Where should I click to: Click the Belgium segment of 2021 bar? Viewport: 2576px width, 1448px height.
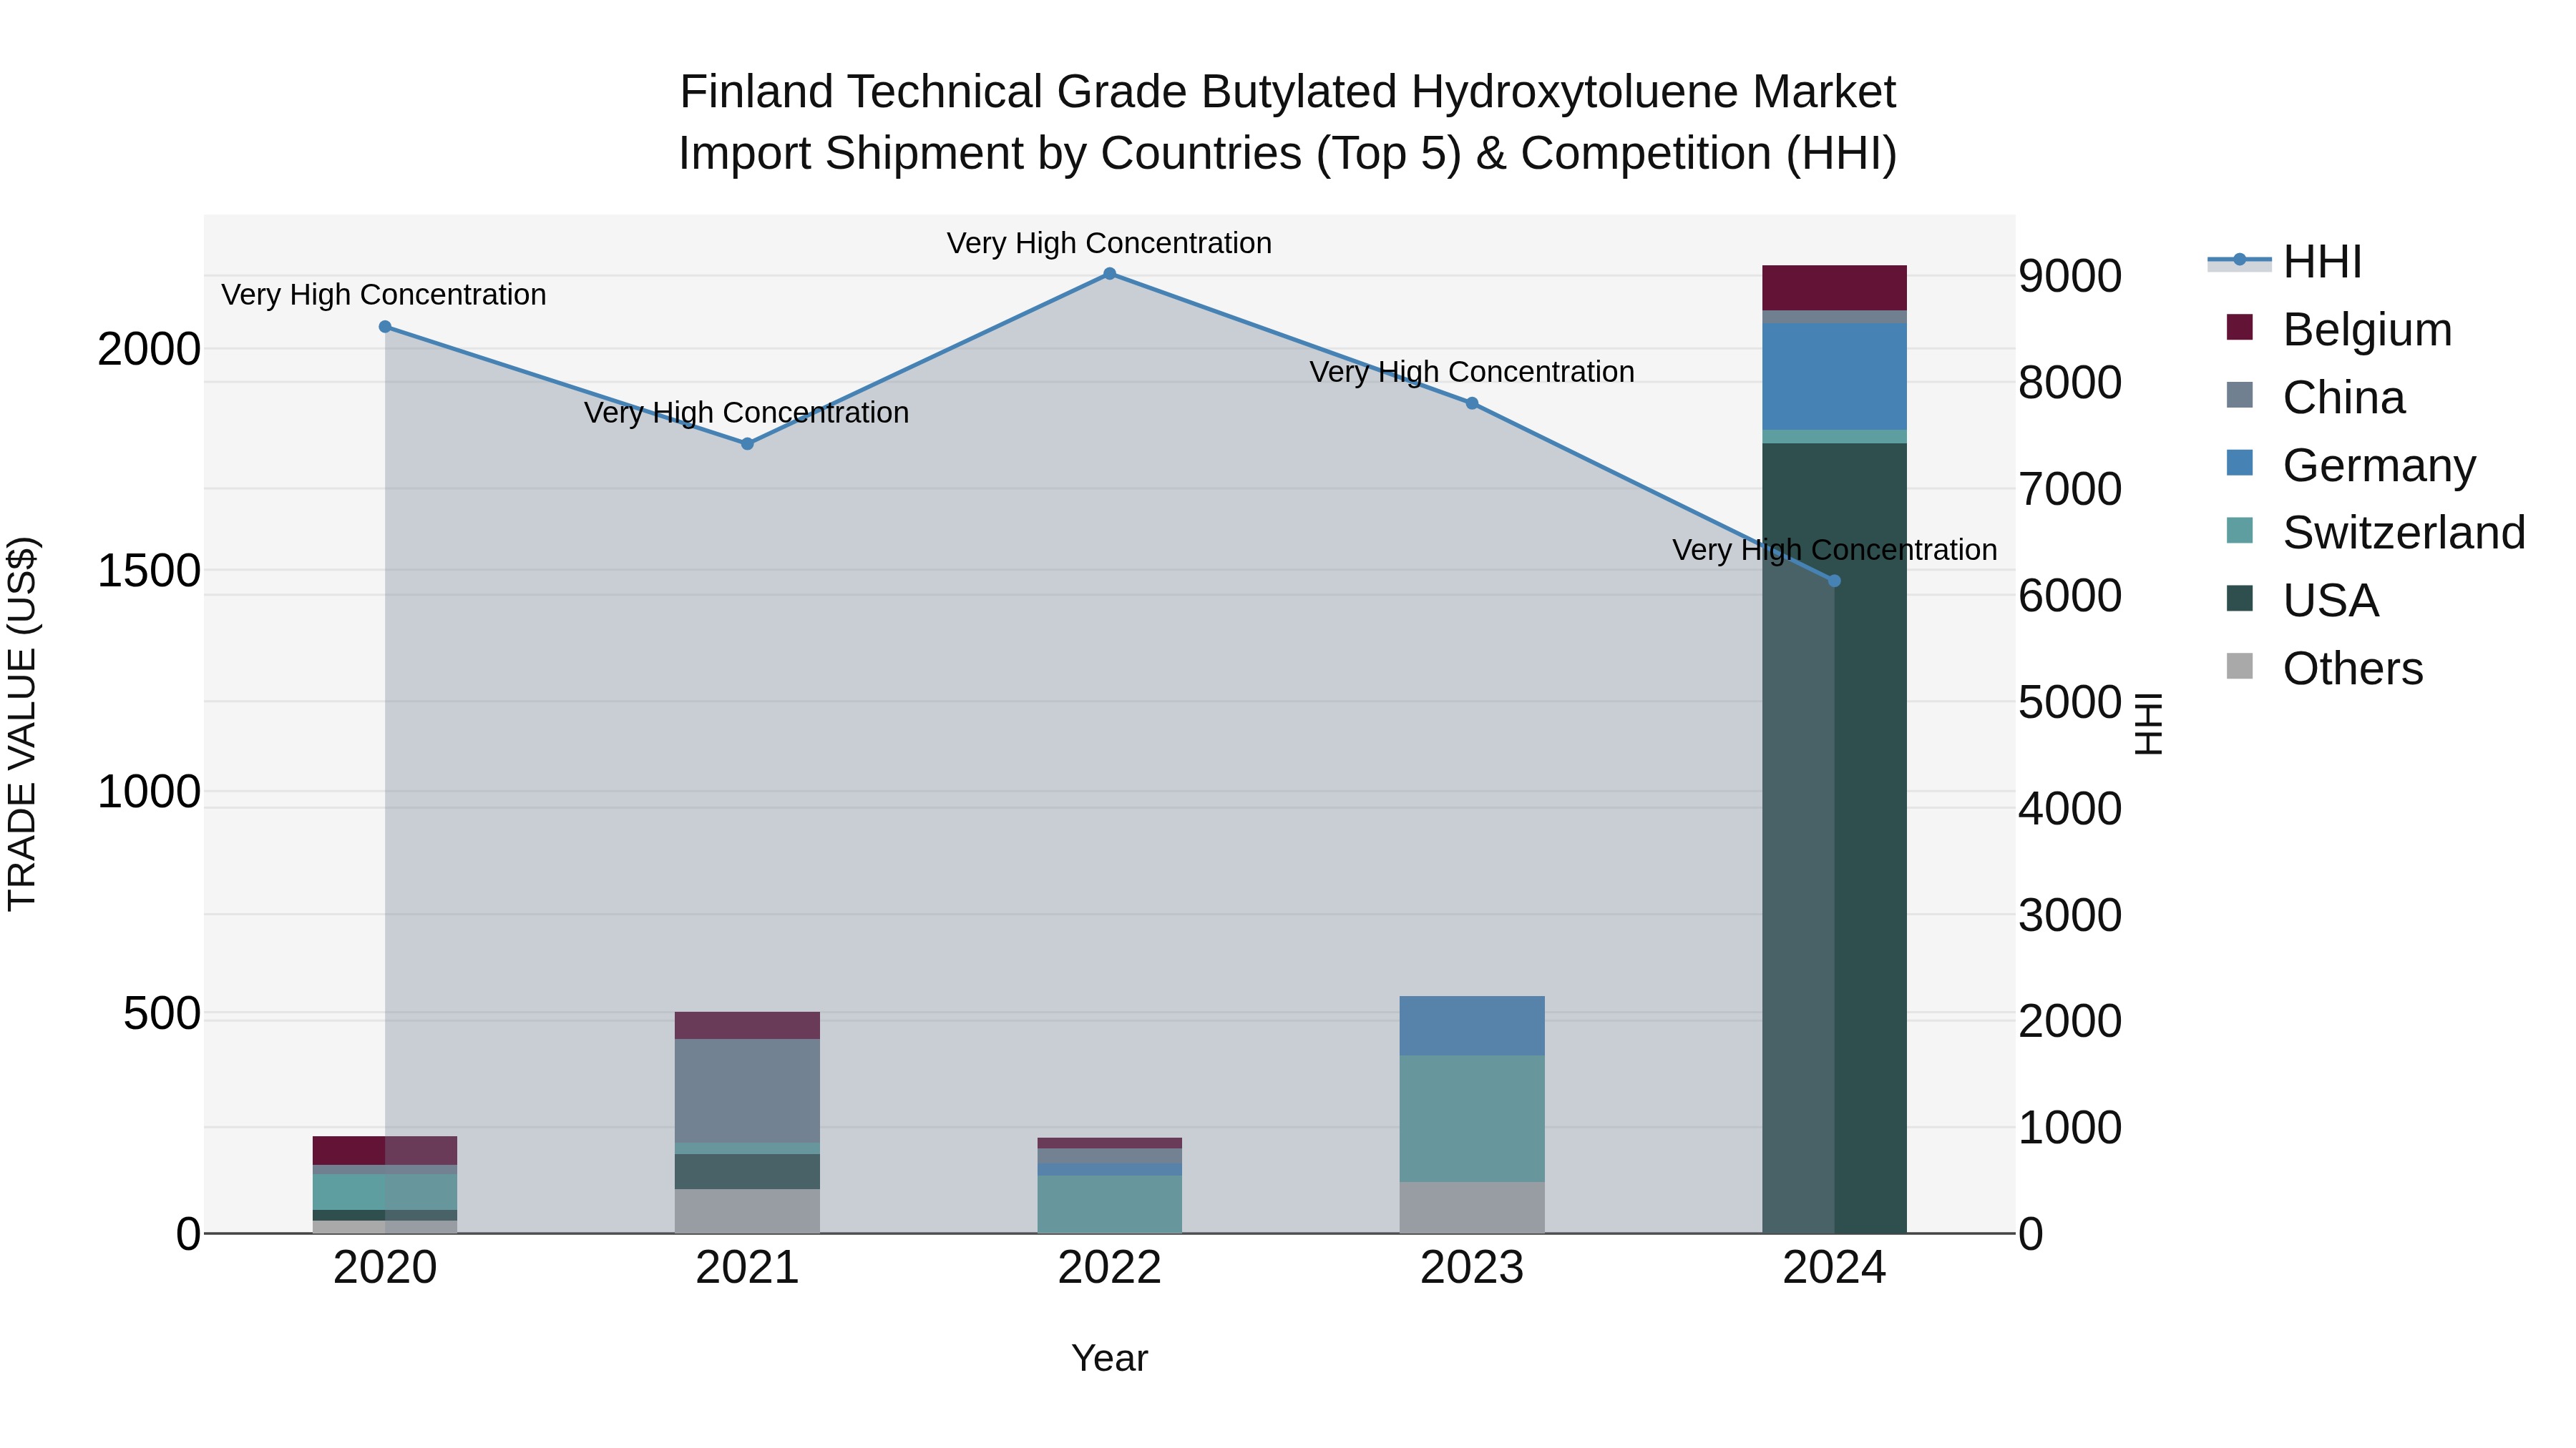coord(747,1025)
